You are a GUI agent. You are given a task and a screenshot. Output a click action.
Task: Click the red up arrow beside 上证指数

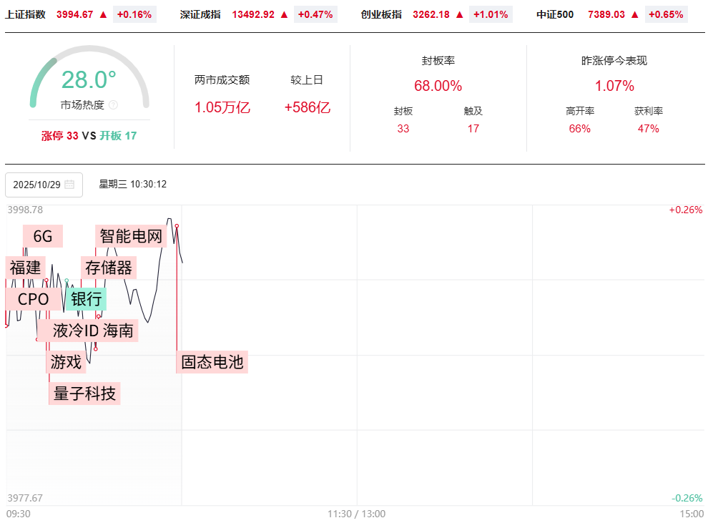(x=103, y=14)
